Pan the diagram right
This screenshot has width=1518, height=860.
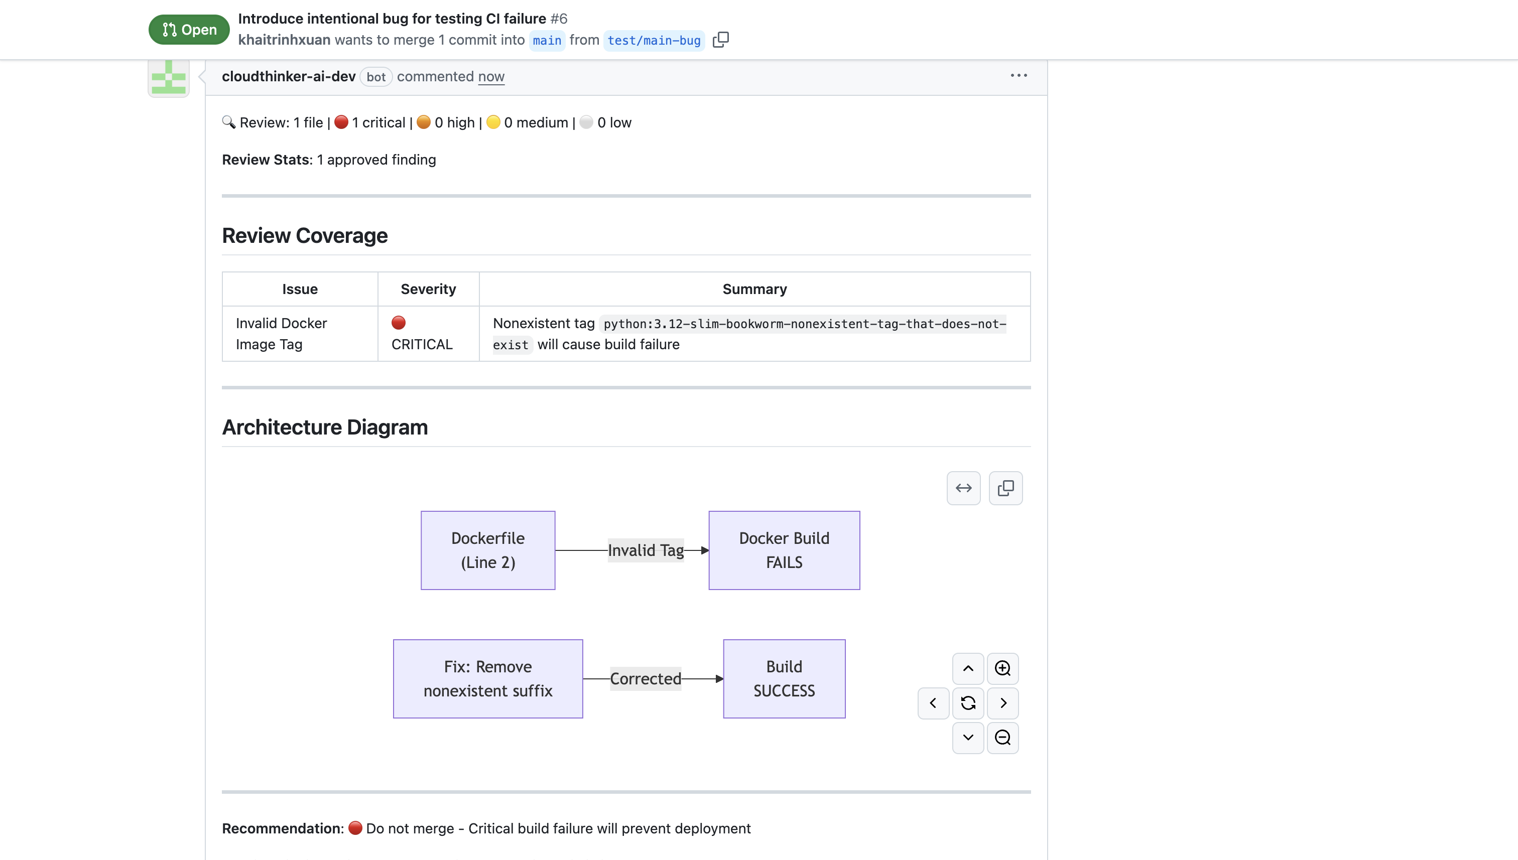(x=1002, y=703)
